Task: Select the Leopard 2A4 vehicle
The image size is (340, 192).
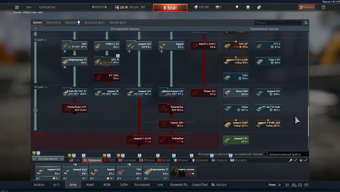Action: pyautogui.click(x=139, y=92)
